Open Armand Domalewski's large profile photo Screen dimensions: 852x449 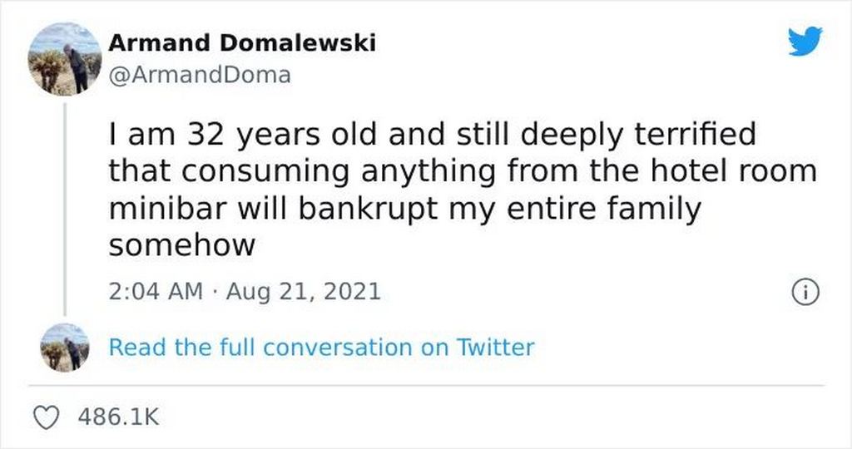(65, 59)
